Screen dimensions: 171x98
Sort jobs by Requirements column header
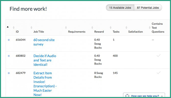[x=77, y=32]
